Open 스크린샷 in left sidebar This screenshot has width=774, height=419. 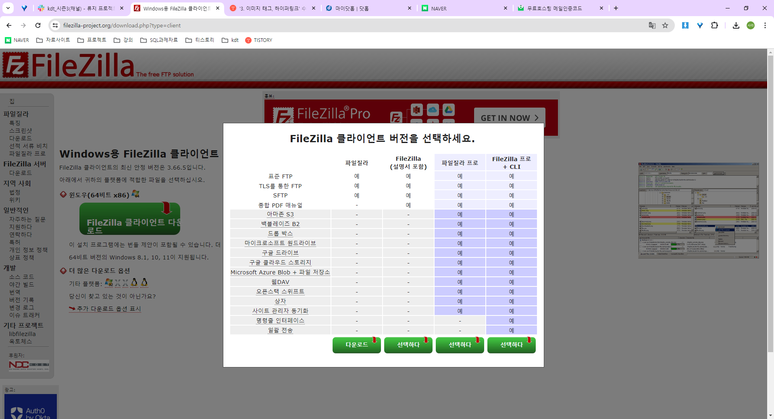point(21,131)
